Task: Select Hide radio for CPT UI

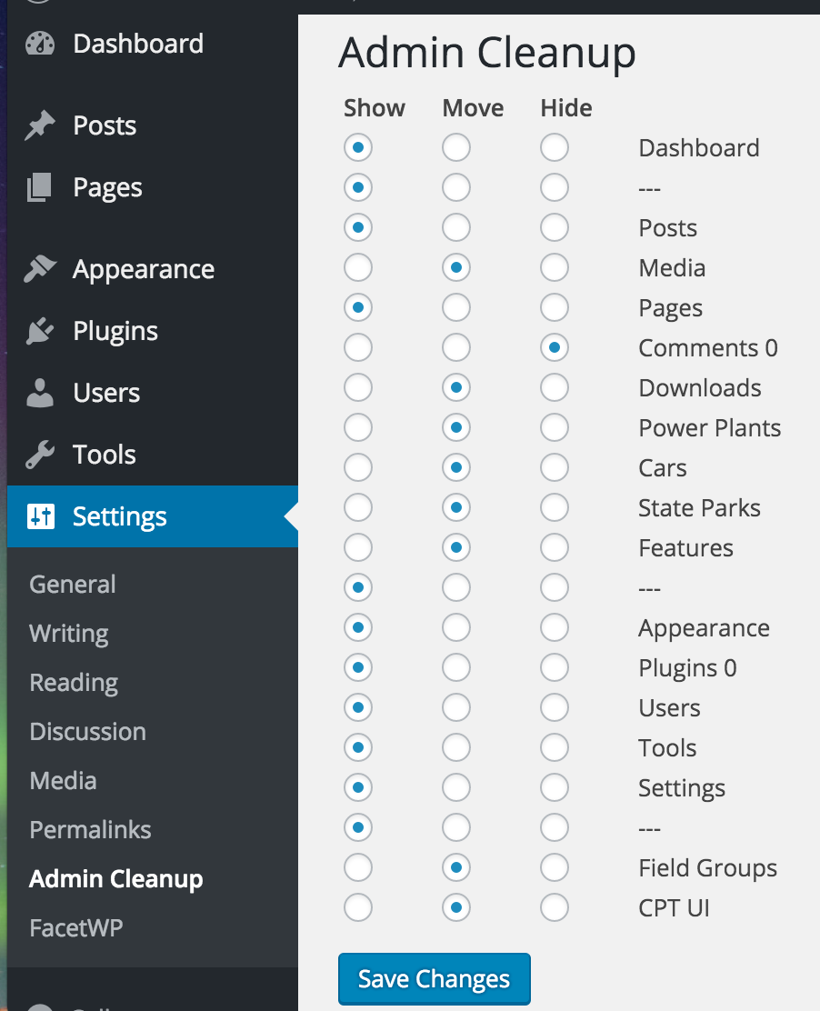Action: point(554,907)
